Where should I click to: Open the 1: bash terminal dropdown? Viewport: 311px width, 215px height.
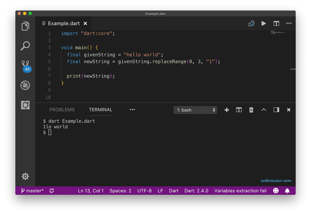[x=195, y=110]
